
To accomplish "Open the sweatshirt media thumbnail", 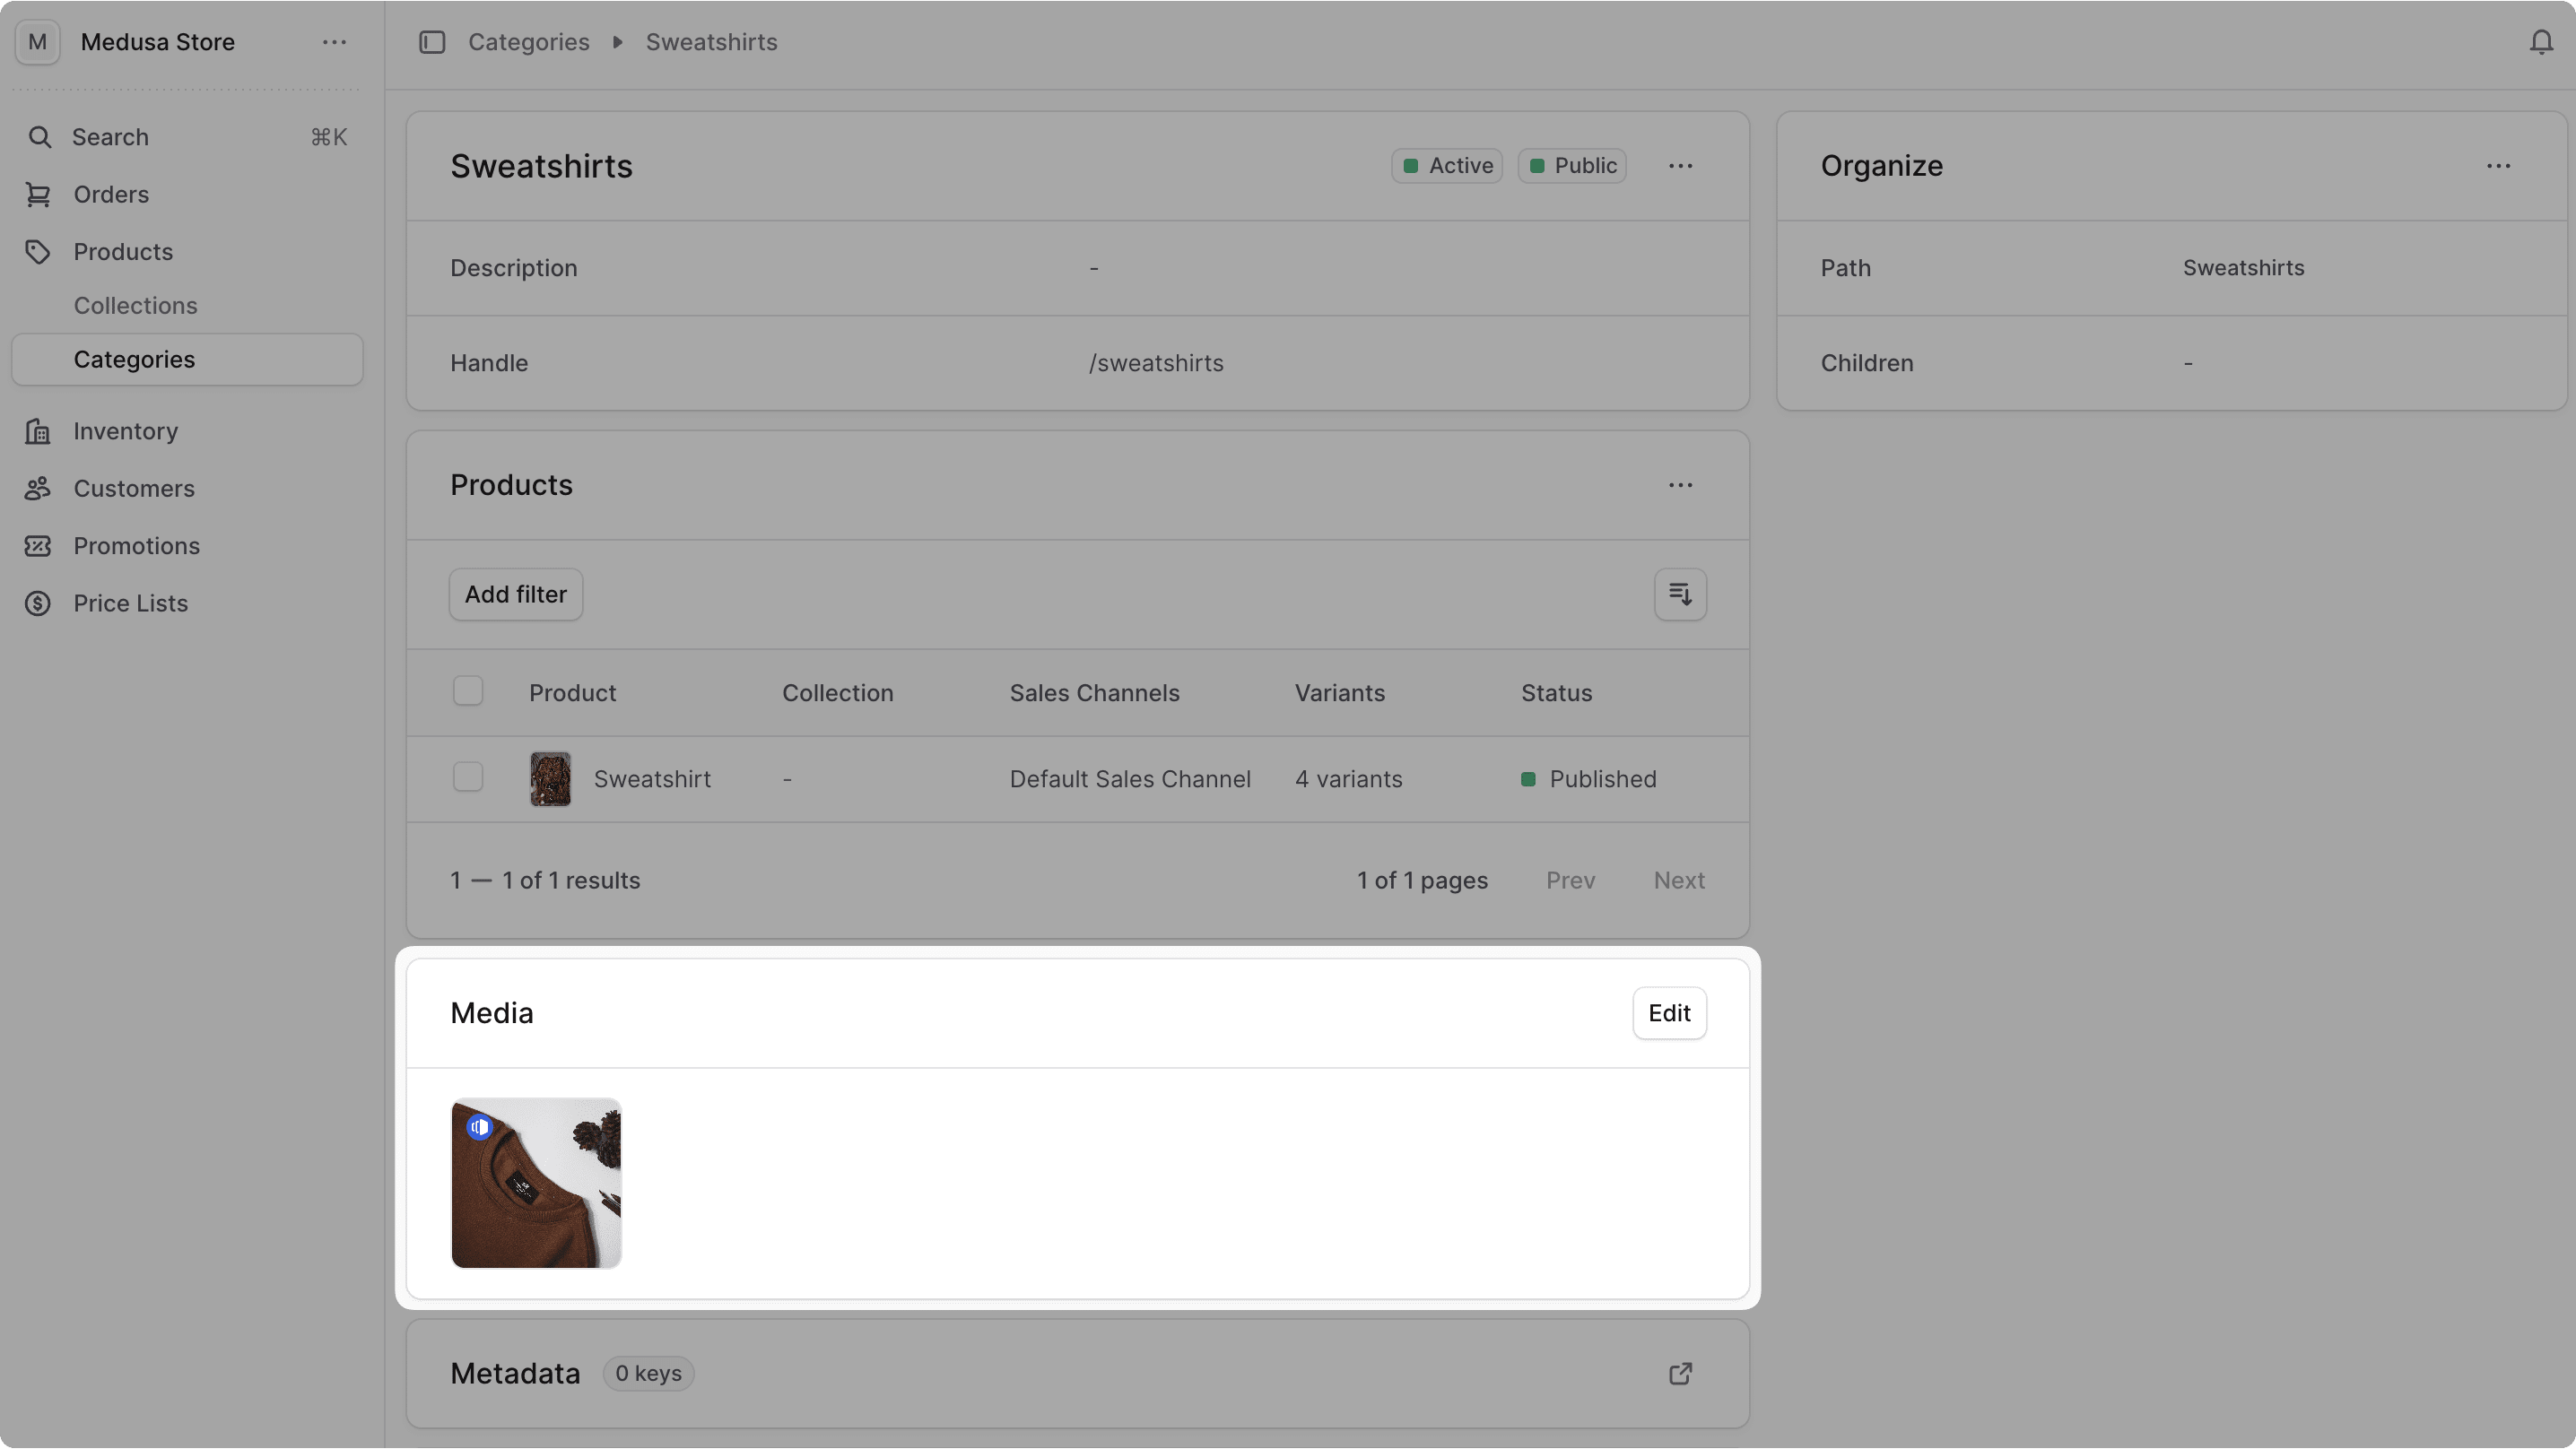I will [x=536, y=1183].
